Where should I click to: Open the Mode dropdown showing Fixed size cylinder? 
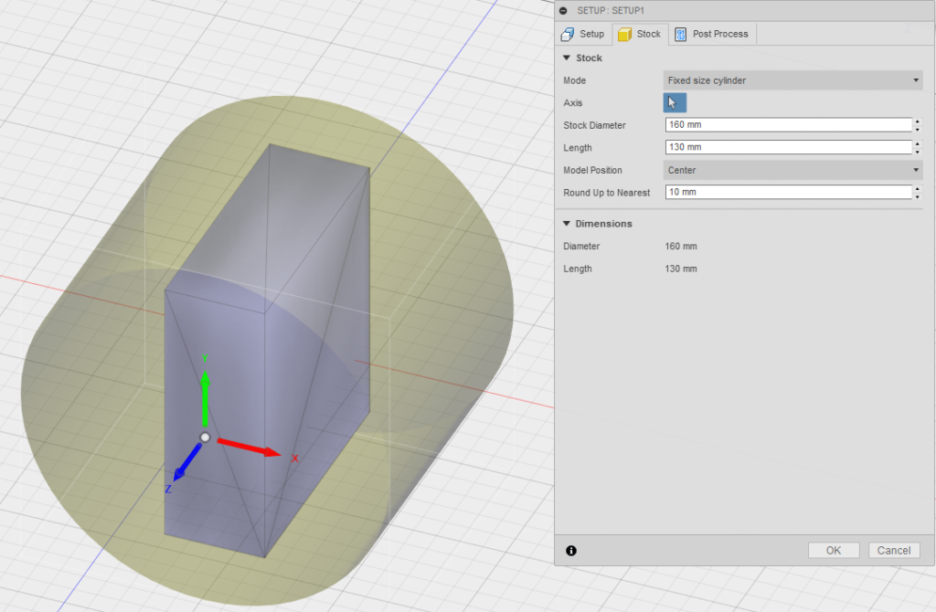[792, 80]
